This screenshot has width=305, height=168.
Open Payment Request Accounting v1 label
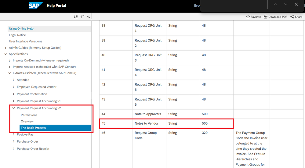(39, 101)
